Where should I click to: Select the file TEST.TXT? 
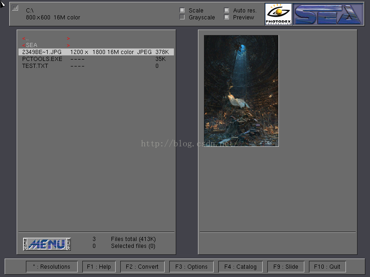pyautogui.click(x=96, y=66)
